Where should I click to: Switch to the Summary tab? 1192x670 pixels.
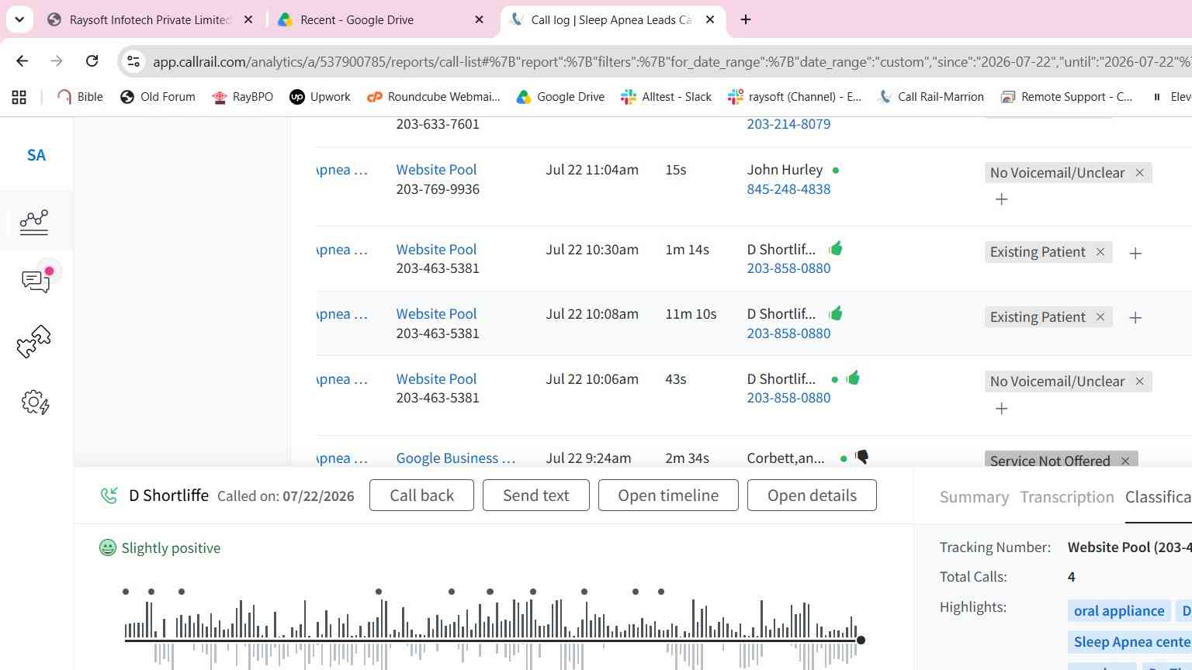(974, 497)
